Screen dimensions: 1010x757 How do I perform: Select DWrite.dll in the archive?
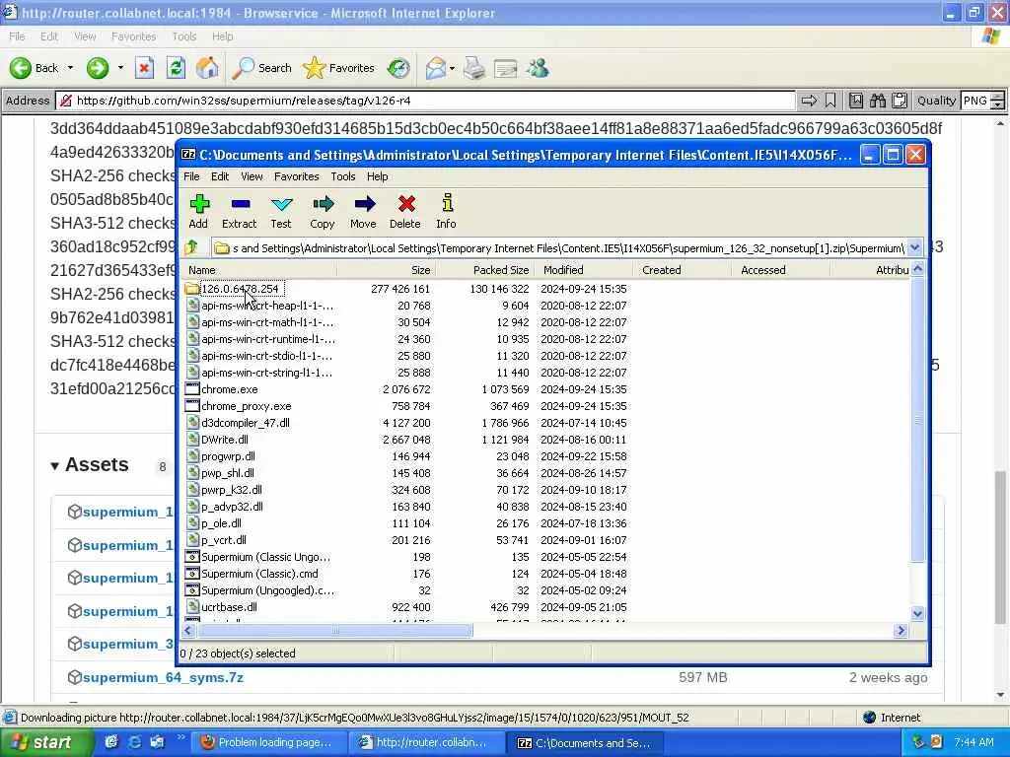(x=225, y=440)
